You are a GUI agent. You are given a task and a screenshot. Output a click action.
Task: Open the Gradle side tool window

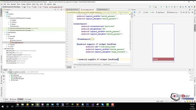(195, 12)
